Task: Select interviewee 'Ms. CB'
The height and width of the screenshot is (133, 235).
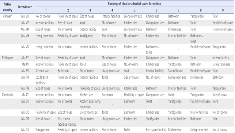Action: pos(25,119)
